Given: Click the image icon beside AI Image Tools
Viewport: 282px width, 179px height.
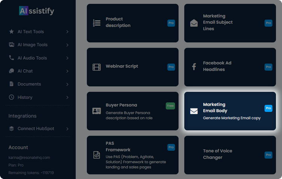Looking at the screenshot, I should (x=11, y=45).
